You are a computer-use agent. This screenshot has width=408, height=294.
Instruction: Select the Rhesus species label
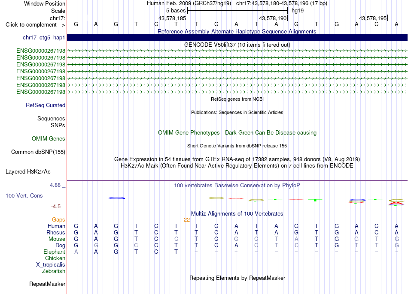56,232
